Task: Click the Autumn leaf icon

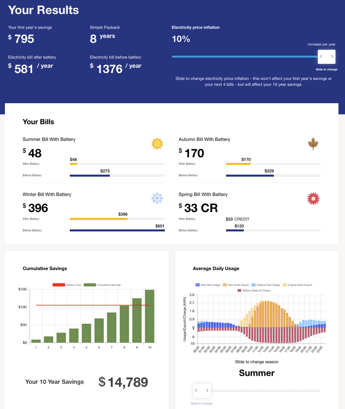Action: [x=313, y=144]
